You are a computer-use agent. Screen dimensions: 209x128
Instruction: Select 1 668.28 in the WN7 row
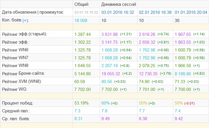coord(110,58)
